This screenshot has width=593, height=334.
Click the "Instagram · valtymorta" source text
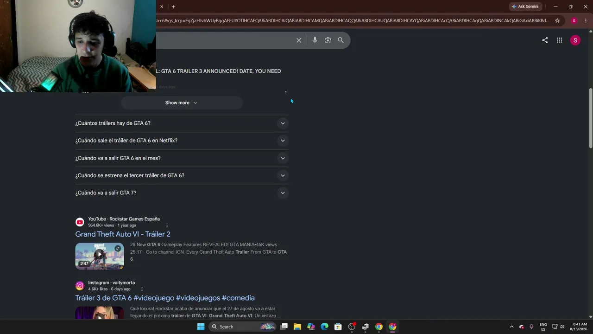coord(112,283)
